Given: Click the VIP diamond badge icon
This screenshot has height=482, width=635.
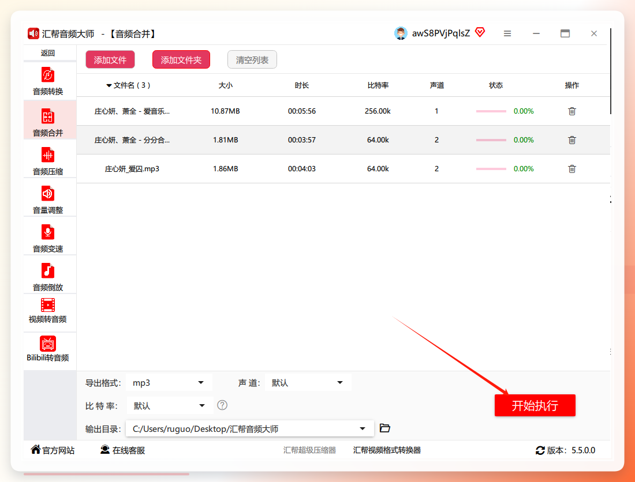Looking at the screenshot, I should click(x=480, y=32).
